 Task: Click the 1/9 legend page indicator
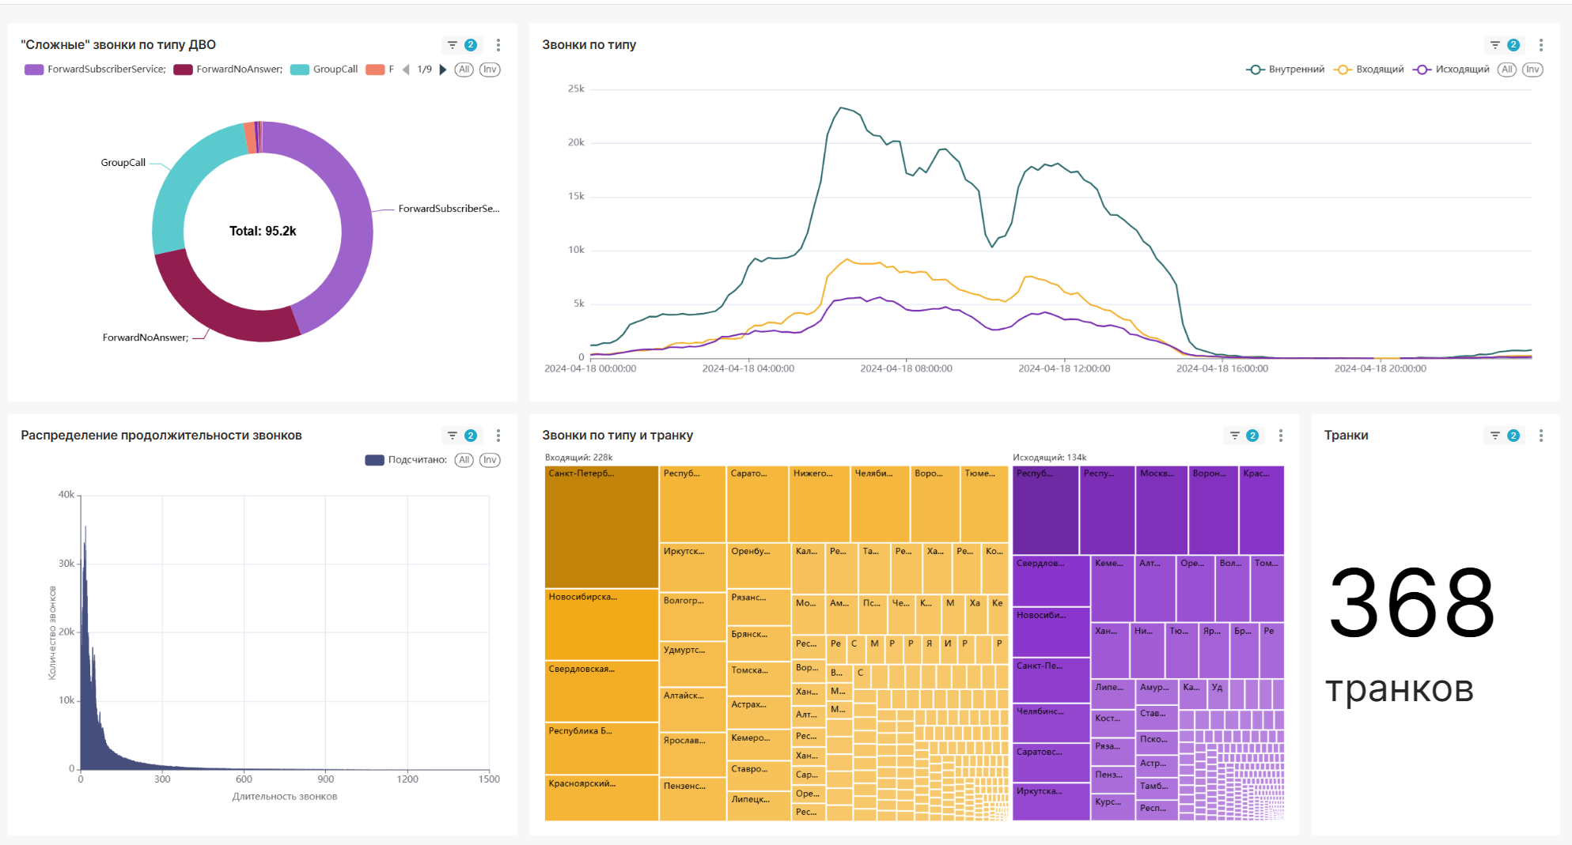tap(425, 70)
